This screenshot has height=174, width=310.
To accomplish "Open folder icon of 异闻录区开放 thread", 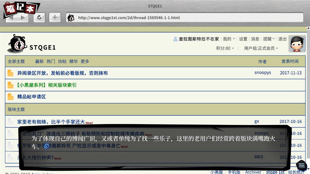I will [10, 73].
